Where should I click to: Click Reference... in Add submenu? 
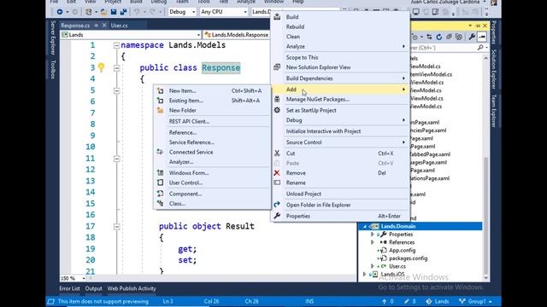pyautogui.click(x=212, y=133)
